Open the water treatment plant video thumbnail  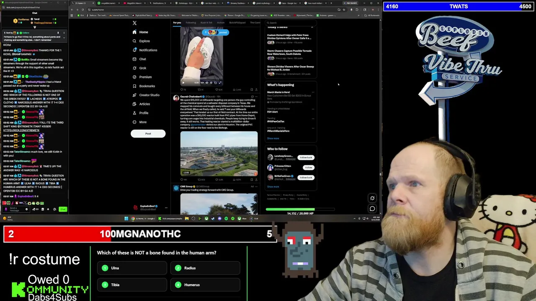coord(219,154)
